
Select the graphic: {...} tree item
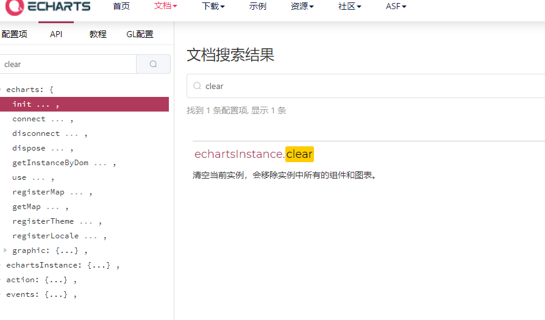[50, 251]
